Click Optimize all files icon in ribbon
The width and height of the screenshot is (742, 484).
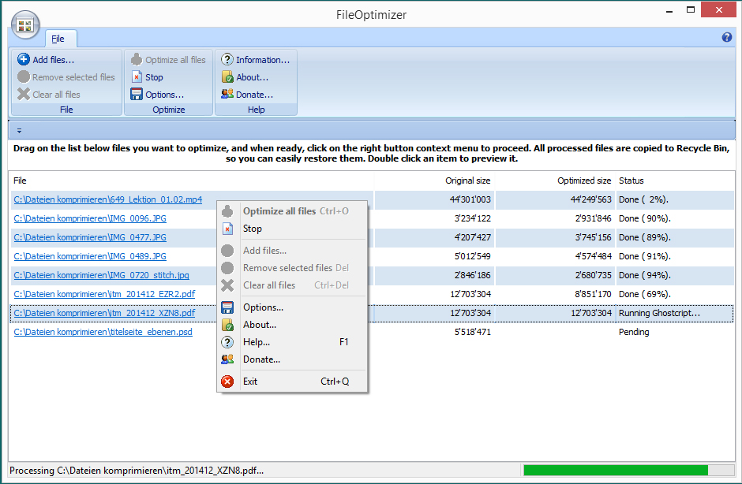tap(137, 60)
